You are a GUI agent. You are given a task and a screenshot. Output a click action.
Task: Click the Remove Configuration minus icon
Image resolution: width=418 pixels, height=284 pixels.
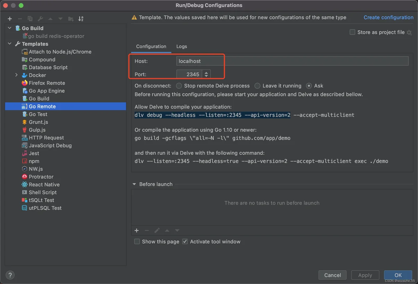[20, 19]
